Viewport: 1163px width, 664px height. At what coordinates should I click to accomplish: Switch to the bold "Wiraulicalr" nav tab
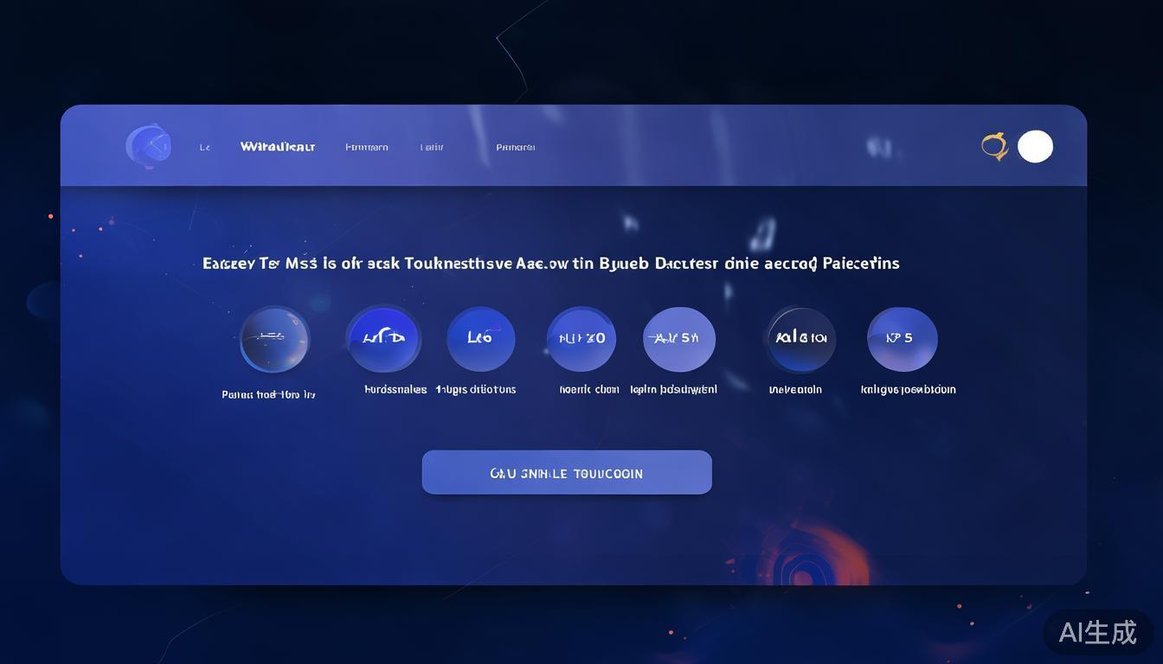click(278, 147)
